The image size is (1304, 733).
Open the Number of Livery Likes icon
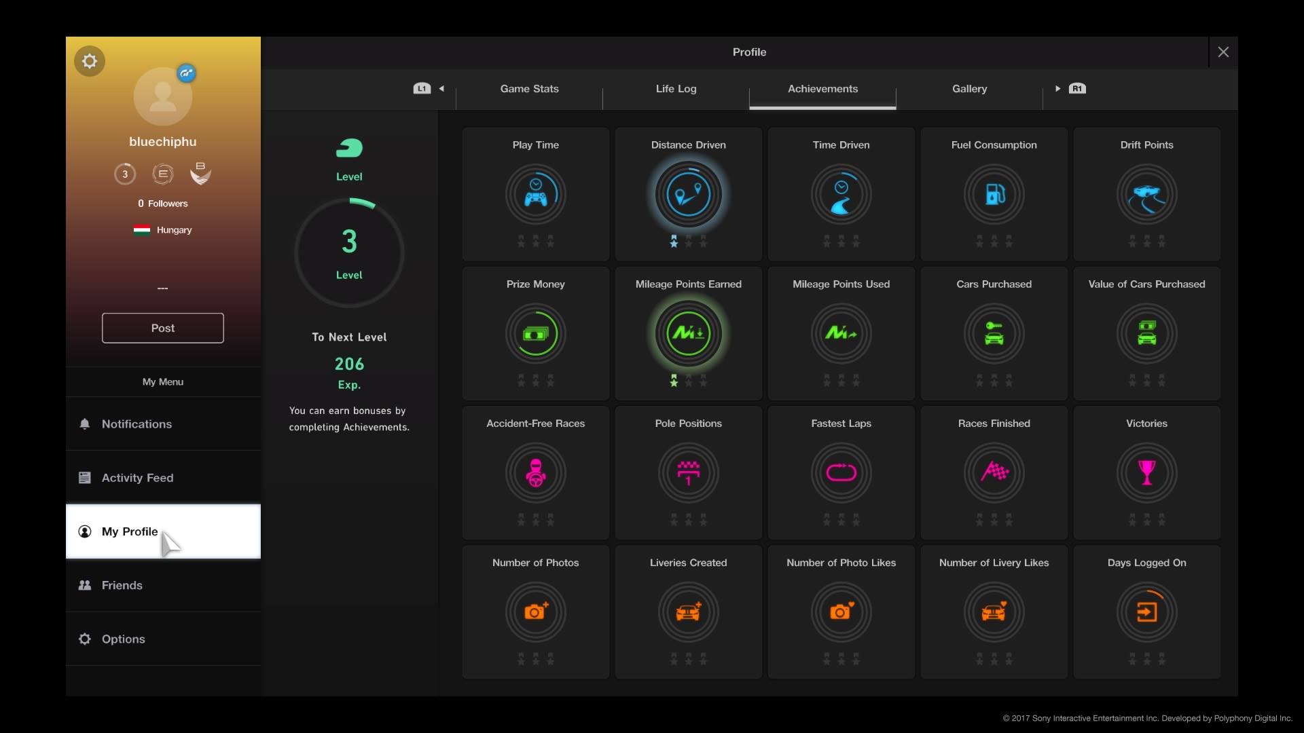pos(994,612)
